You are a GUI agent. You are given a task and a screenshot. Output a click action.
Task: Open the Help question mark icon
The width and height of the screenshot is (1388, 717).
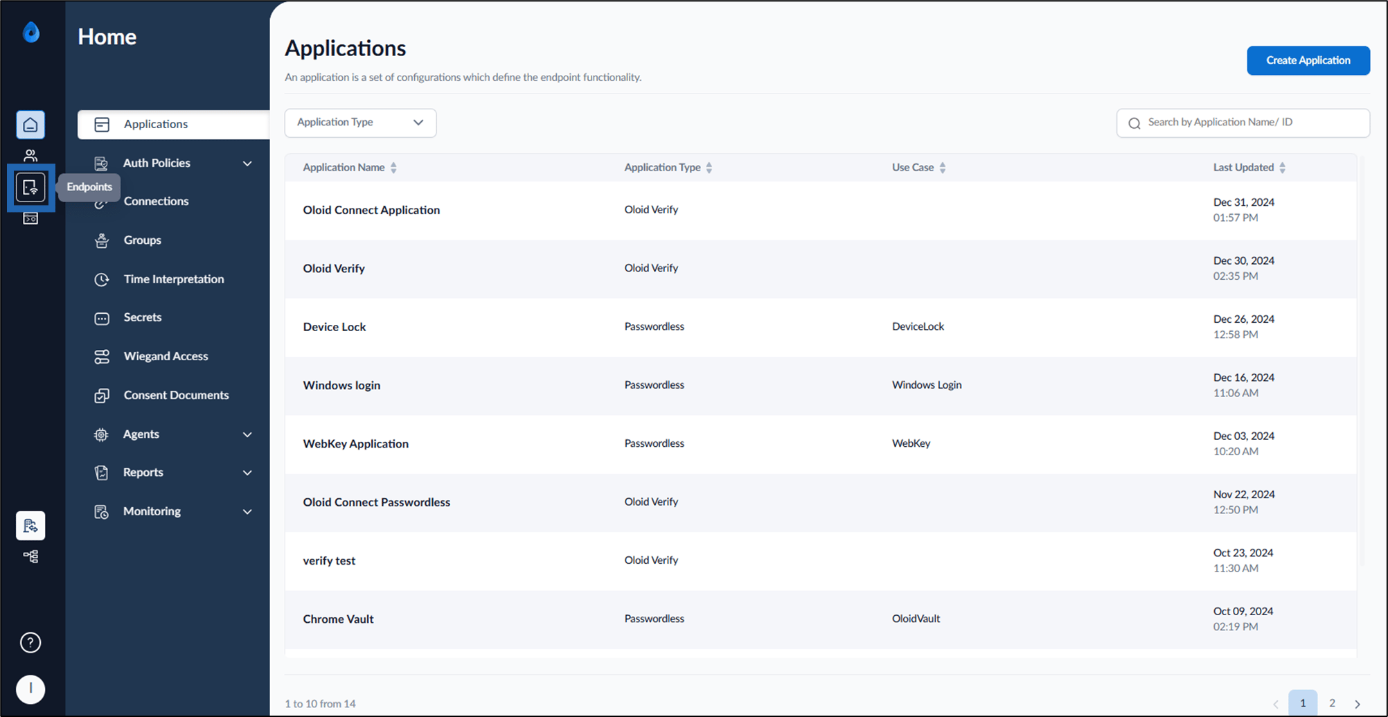coord(30,643)
